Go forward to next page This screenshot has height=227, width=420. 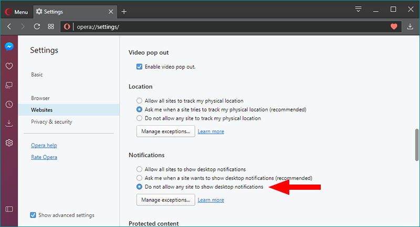(x=23, y=26)
